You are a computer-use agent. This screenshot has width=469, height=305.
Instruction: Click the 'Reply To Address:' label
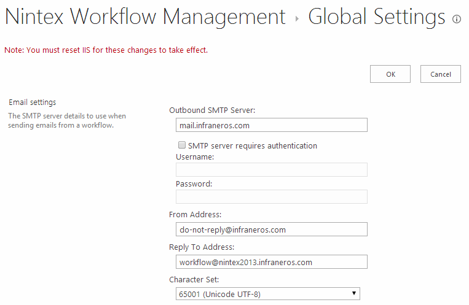(x=202, y=247)
